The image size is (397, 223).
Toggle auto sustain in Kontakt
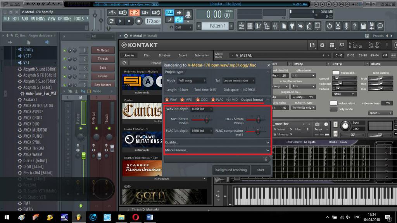click(333, 103)
